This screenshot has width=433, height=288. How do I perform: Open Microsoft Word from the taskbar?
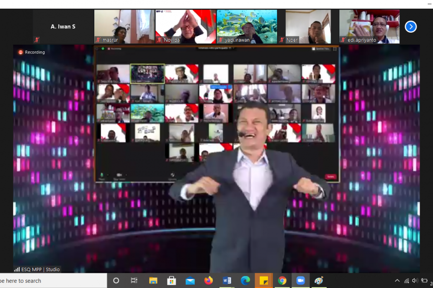pos(227,281)
